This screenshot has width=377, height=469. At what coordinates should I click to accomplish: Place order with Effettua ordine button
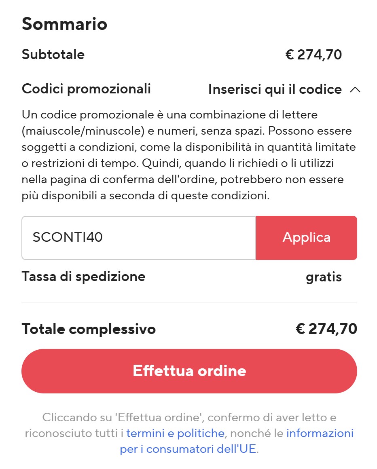coord(189,371)
